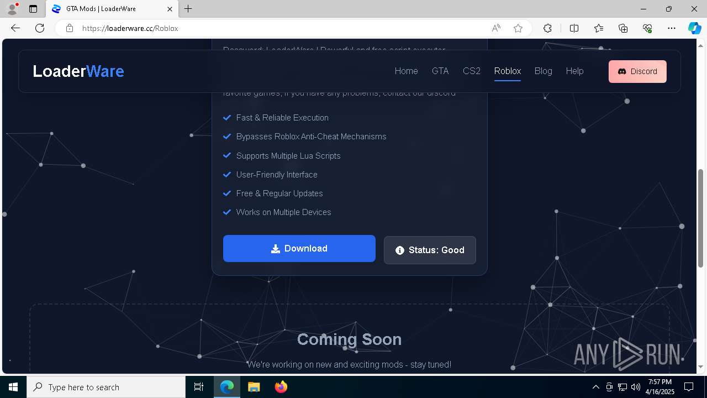
Task: Show hidden system tray icons
Action: pos(595,387)
